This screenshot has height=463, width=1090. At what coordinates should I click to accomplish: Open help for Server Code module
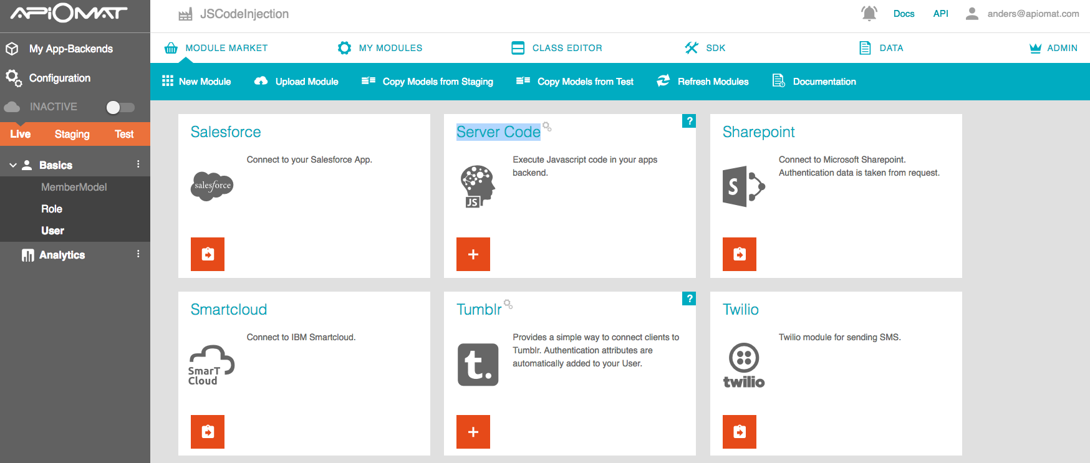(x=689, y=121)
